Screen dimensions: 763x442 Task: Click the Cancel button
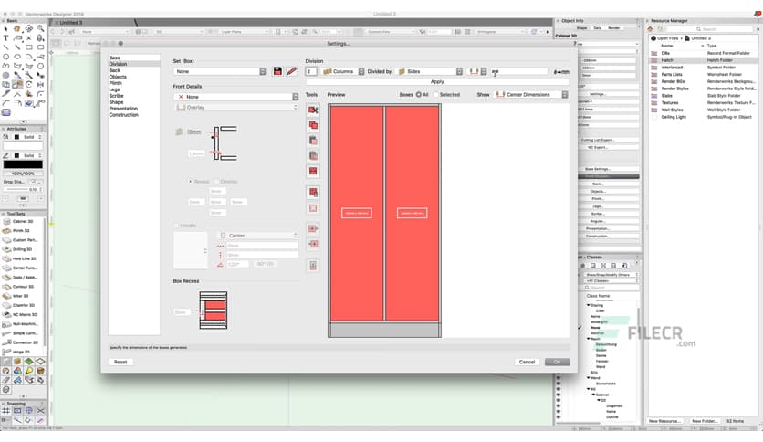[x=527, y=362]
